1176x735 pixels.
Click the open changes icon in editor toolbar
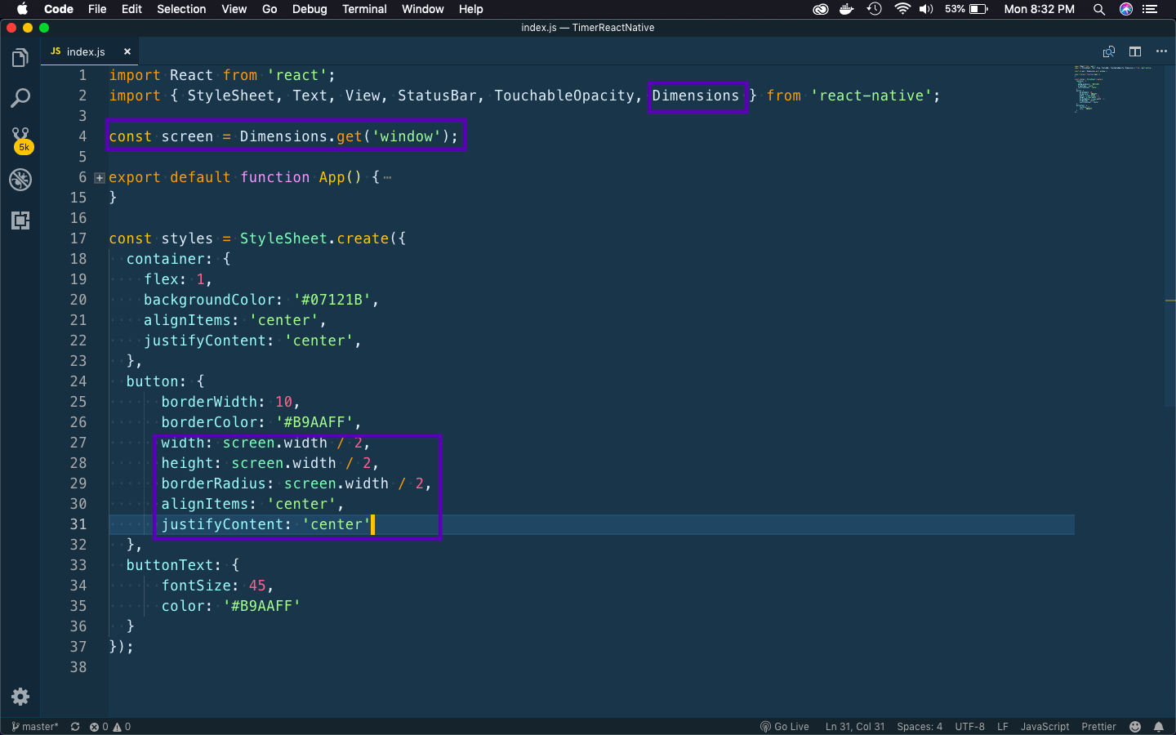tap(1109, 51)
